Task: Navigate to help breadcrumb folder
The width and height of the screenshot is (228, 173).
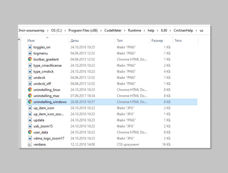Action: pyautogui.click(x=151, y=30)
